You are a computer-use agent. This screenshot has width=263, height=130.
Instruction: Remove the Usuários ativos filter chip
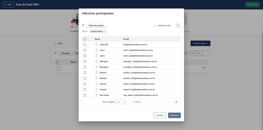pos(104,31)
